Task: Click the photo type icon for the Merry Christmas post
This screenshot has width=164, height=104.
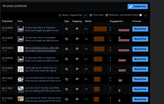Action: [67, 49]
